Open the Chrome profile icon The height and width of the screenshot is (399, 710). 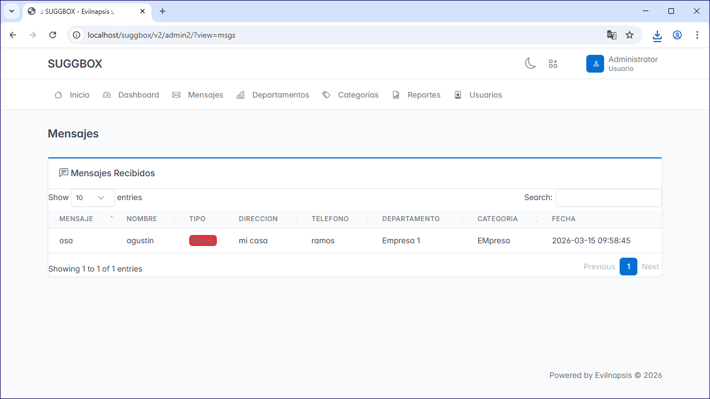pyautogui.click(x=677, y=35)
